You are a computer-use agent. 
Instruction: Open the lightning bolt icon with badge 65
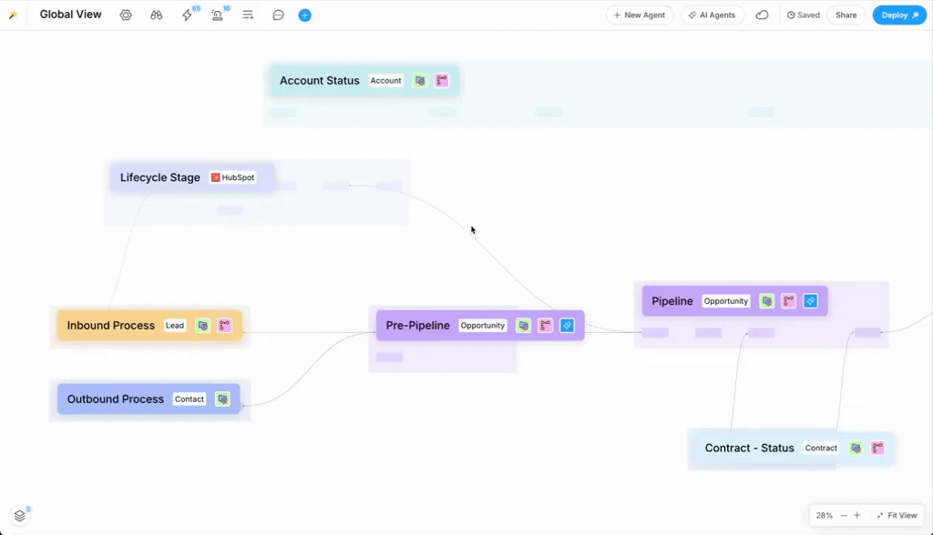click(187, 15)
